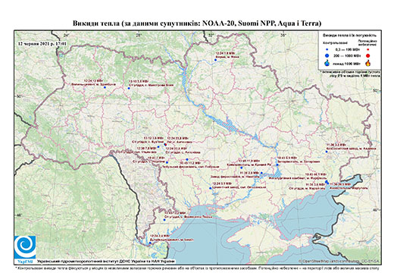Click the Zaporizhstal blue marker in Zaporizhzhia
The image size is (394, 279).
(x=277, y=165)
